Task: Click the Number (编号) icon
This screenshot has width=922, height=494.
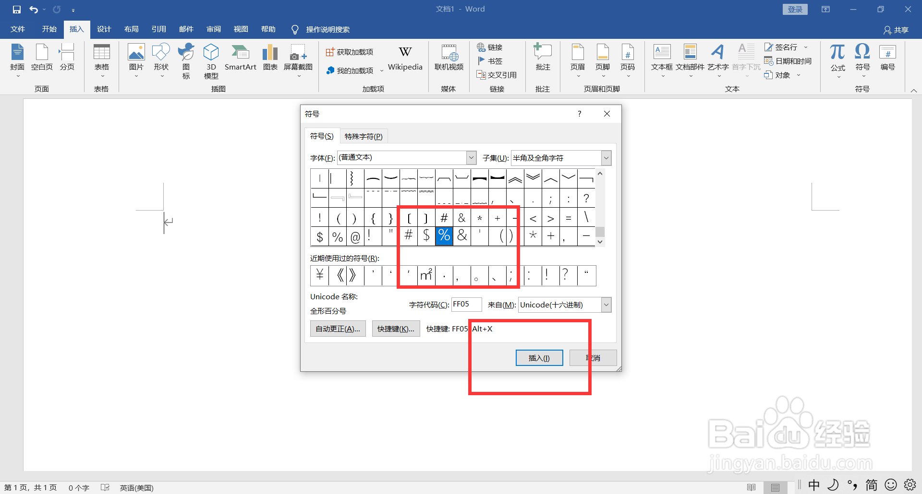Action: click(x=887, y=58)
